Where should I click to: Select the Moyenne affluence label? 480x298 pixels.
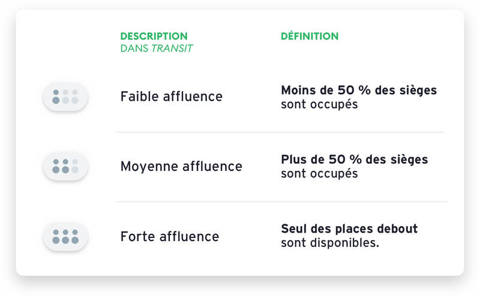[181, 167]
